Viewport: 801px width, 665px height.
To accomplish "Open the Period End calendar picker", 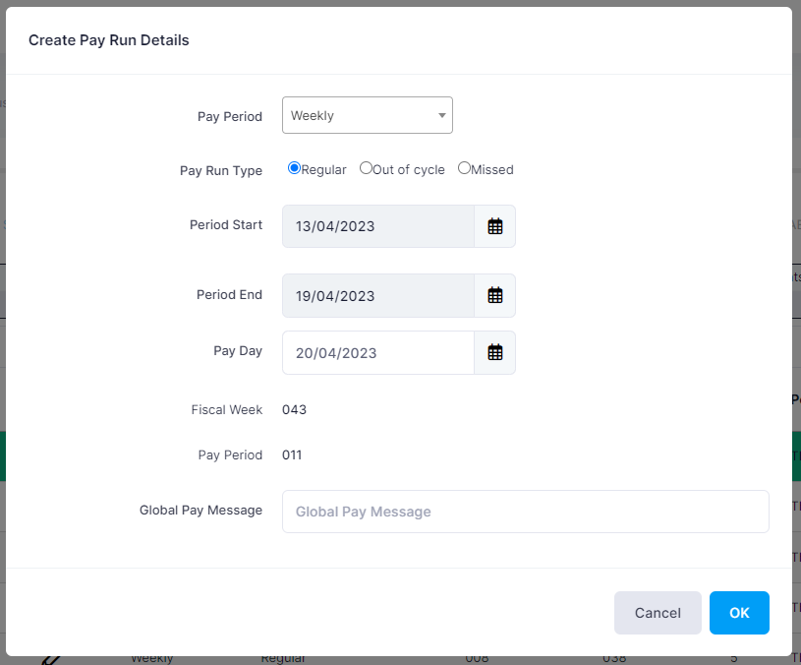I will pyautogui.click(x=495, y=295).
